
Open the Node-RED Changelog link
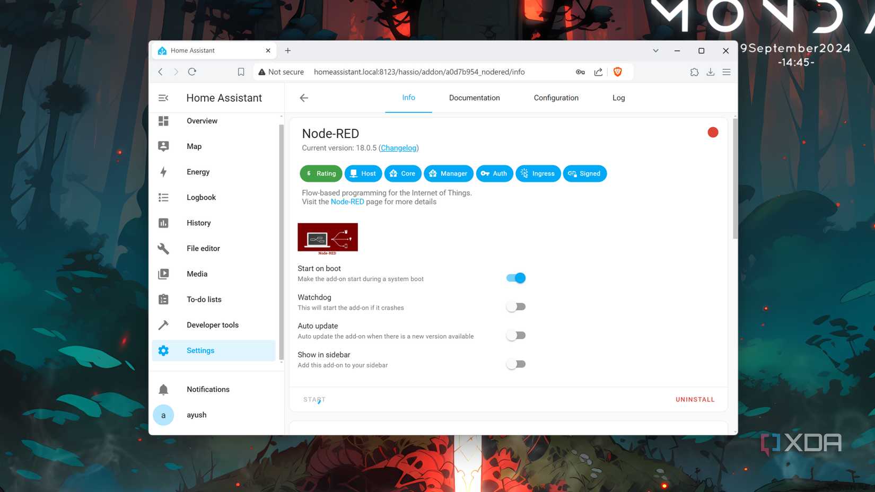tap(398, 148)
